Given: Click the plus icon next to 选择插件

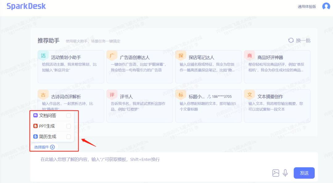Looking at the screenshot, I should click(52, 147).
